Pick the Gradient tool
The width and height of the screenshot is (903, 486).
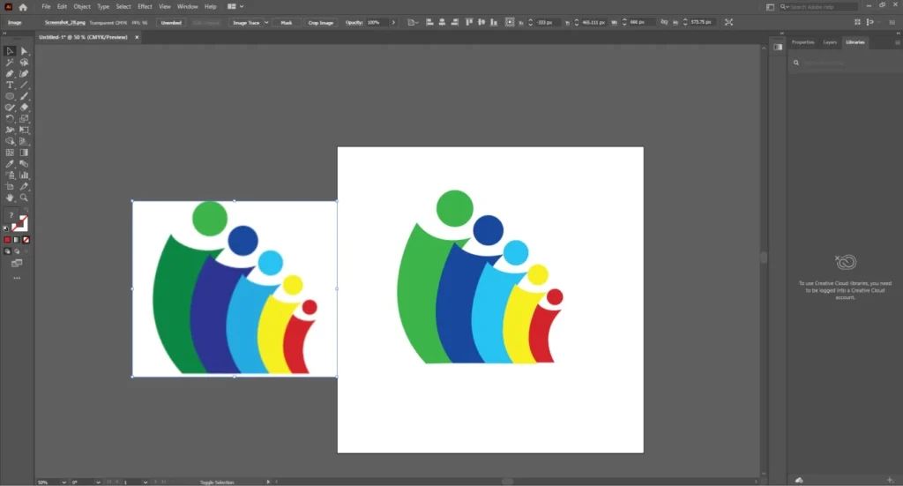24,153
